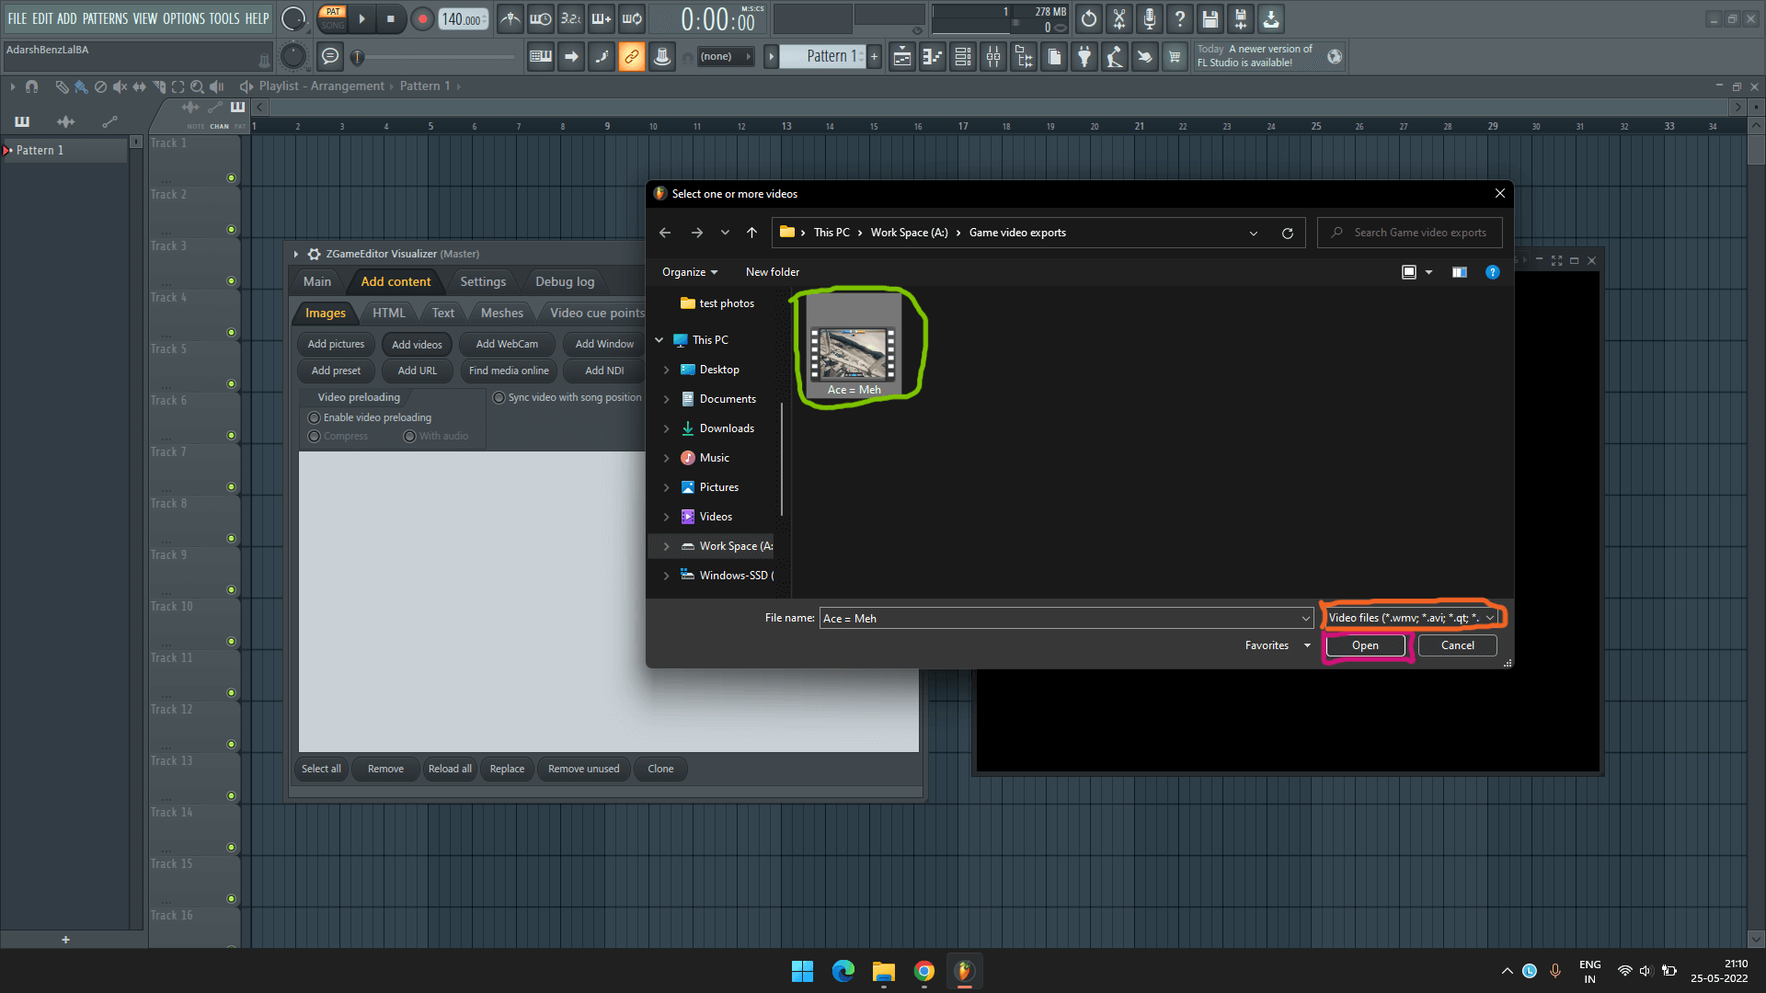
Task: Click the metronome icon in the transport bar
Action: 510,18
